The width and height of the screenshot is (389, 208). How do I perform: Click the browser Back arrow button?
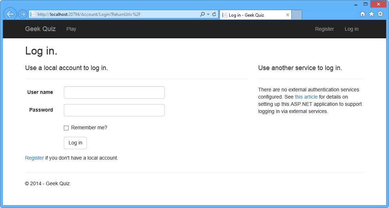(10, 14)
